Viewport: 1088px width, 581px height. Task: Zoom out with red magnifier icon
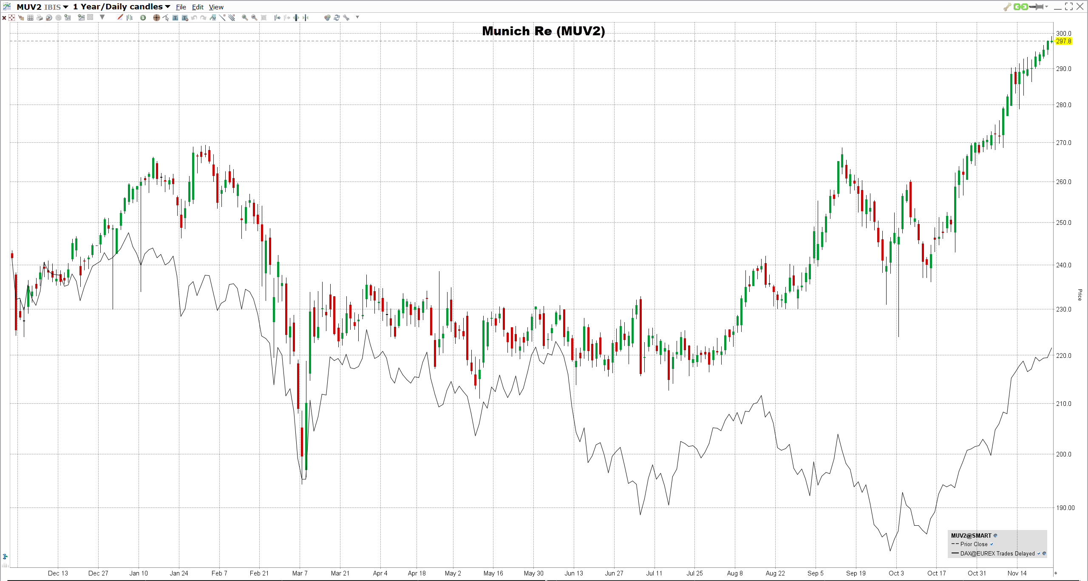click(254, 17)
